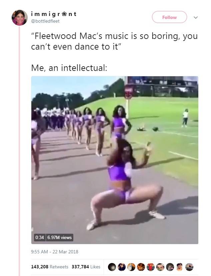
Task: Open first liker avatar with dark circle
Action: [x=112, y=267]
